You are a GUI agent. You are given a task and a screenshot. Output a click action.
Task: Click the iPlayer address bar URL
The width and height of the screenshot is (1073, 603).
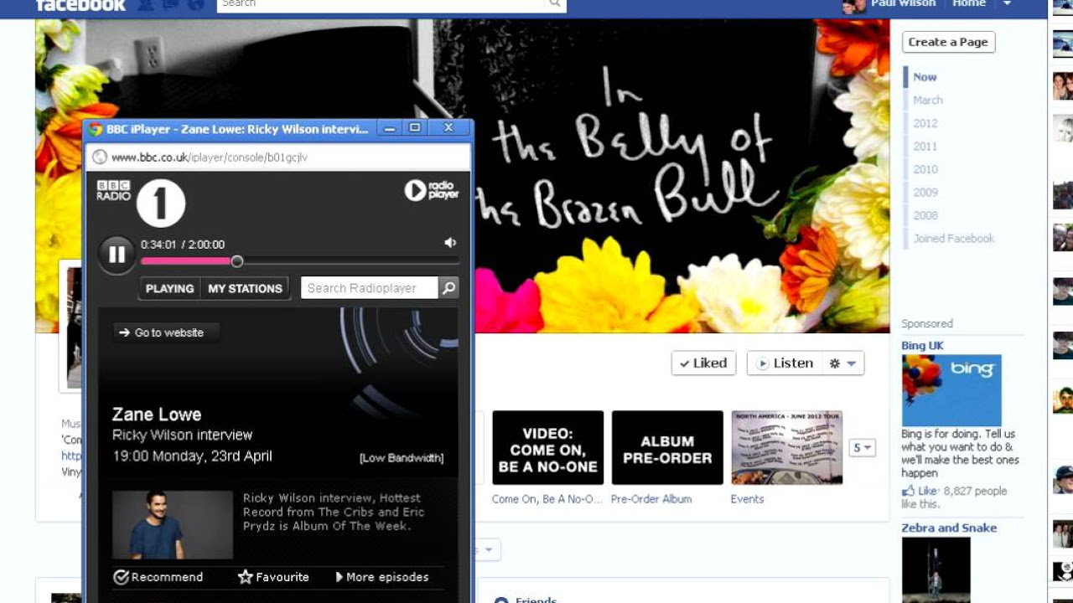(x=209, y=157)
